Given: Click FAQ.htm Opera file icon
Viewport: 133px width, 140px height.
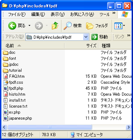Looking at the screenshot, I should click(x=6, y=76).
